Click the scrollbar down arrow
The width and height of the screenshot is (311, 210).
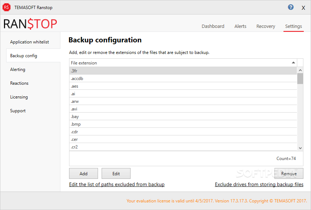[x=300, y=148]
